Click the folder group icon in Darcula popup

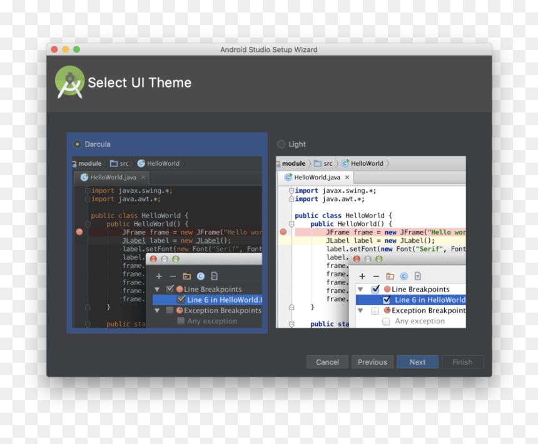186,276
